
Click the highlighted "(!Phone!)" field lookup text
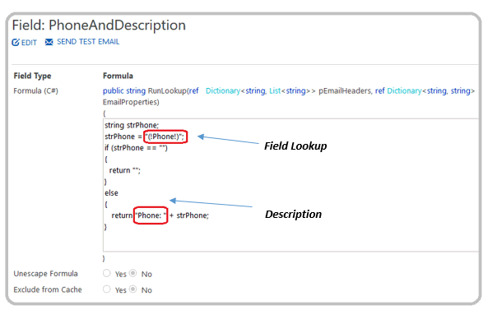[165, 137]
